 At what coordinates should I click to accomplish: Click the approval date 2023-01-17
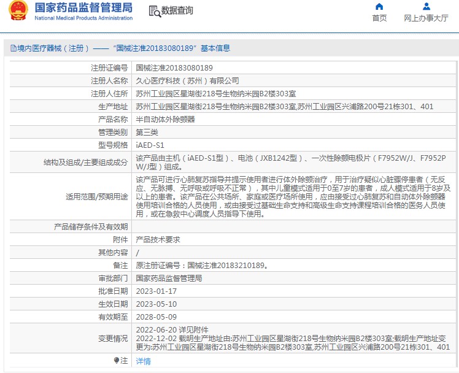pyautogui.click(x=156, y=291)
